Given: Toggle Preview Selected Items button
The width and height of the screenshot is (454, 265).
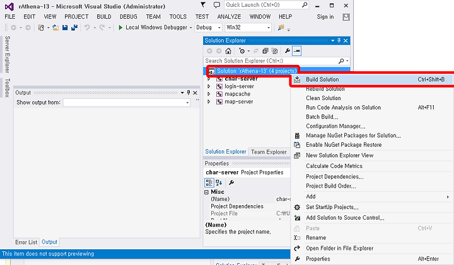Looking at the screenshot, I should [297, 51].
